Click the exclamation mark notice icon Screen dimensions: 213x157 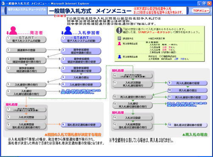119,30
